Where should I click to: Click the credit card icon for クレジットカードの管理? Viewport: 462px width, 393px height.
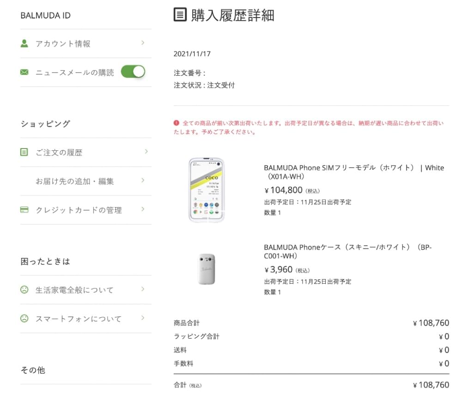[24, 210]
